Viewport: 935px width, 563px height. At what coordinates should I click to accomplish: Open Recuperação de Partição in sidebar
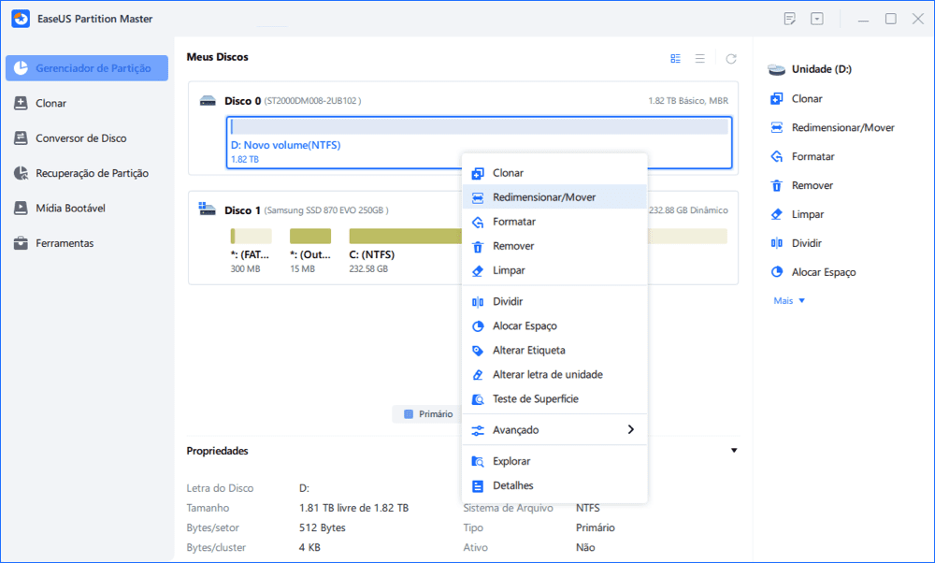point(80,174)
